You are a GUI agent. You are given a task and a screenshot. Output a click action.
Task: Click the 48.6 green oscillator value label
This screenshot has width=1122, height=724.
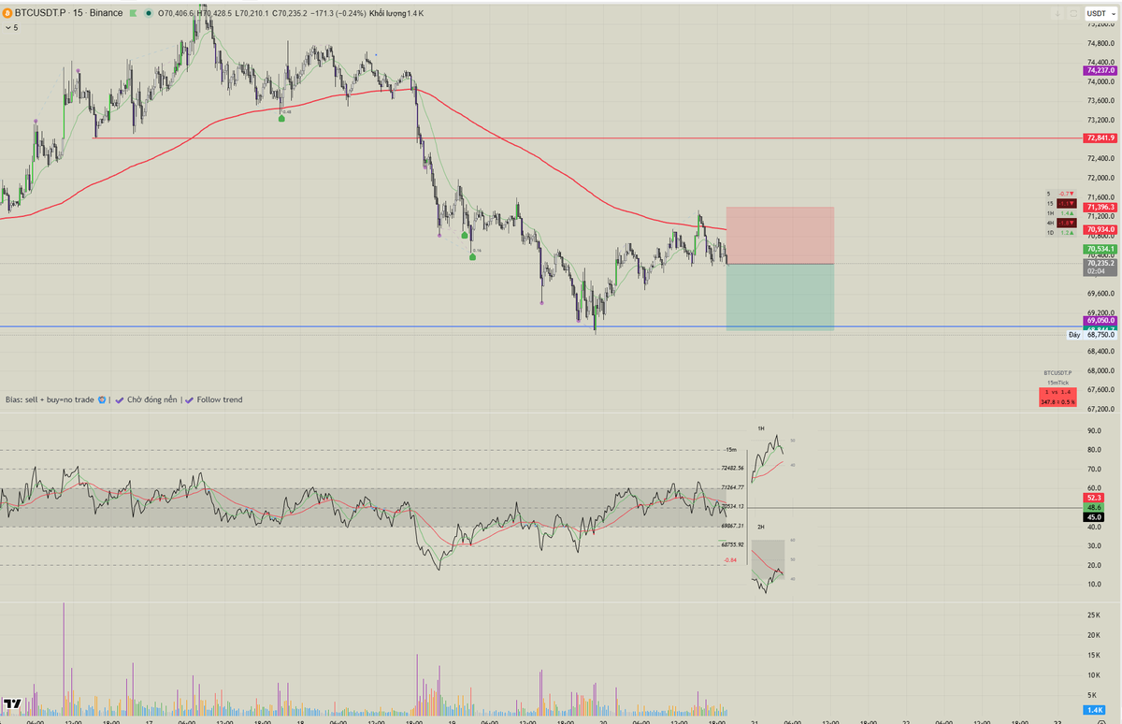(1095, 507)
